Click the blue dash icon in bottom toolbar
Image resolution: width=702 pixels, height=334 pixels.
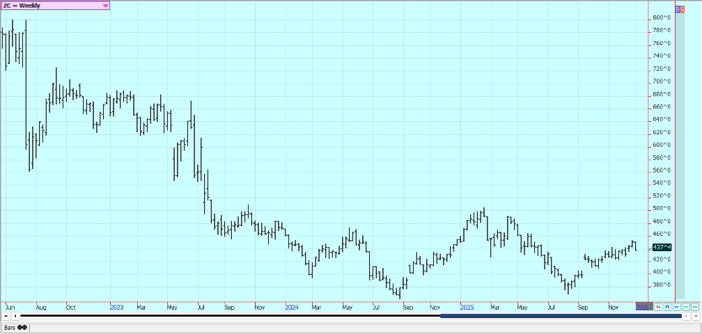point(676,306)
